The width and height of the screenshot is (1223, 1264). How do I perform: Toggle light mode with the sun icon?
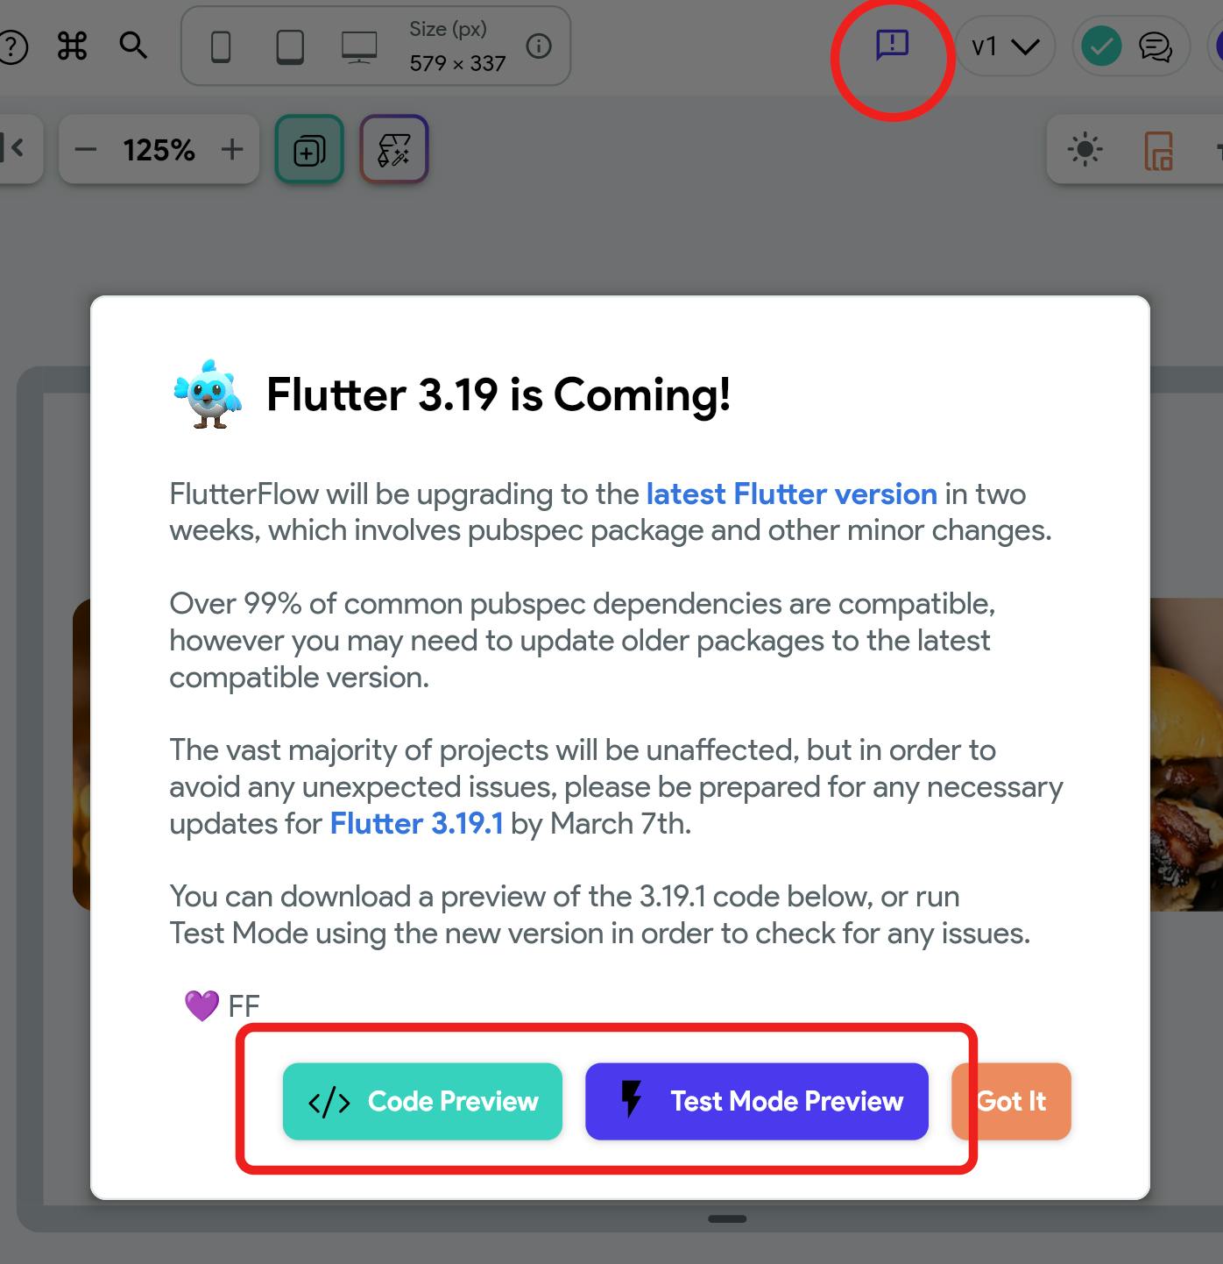1085,150
